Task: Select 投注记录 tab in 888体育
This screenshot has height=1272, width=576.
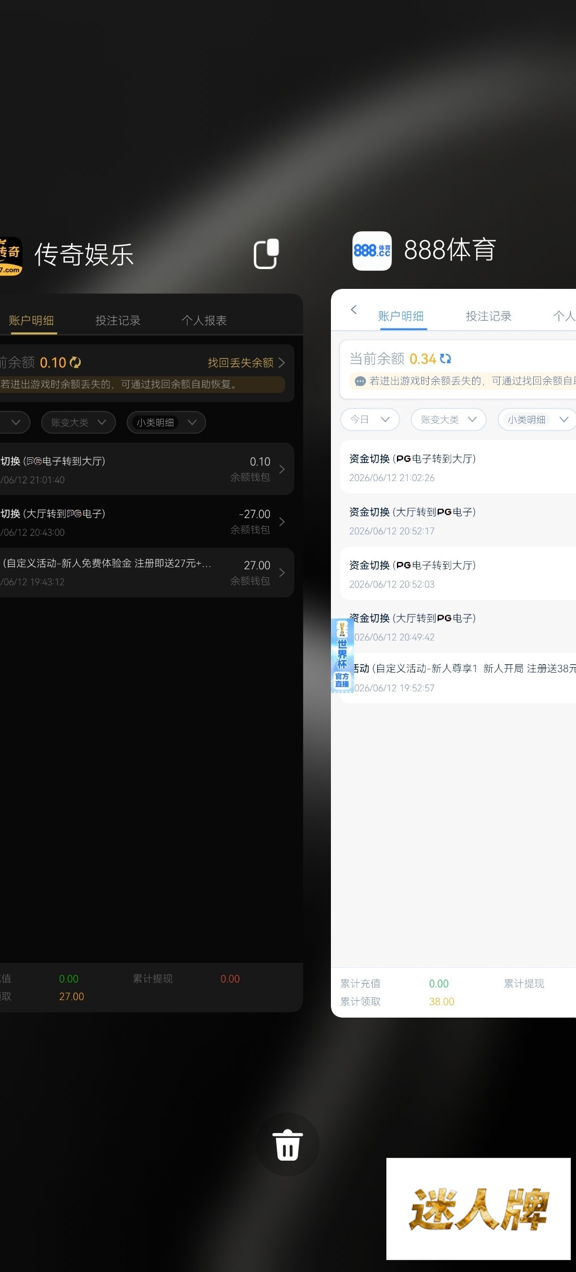Action: 488,316
